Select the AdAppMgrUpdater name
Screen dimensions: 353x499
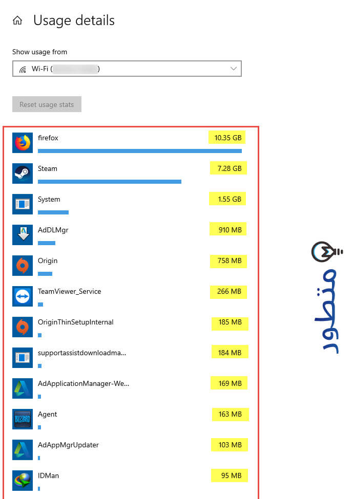[68, 445]
